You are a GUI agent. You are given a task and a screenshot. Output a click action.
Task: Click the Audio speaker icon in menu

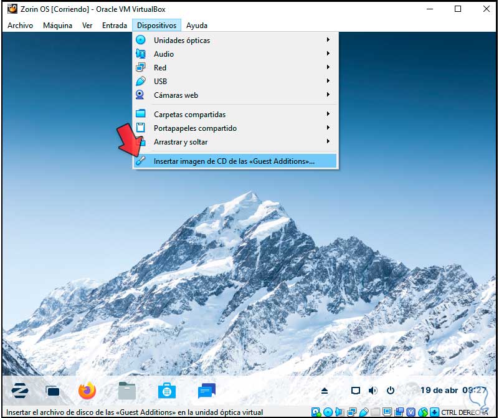[x=140, y=54]
